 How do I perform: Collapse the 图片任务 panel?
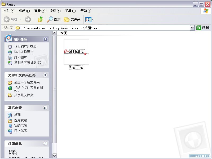point(45,39)
